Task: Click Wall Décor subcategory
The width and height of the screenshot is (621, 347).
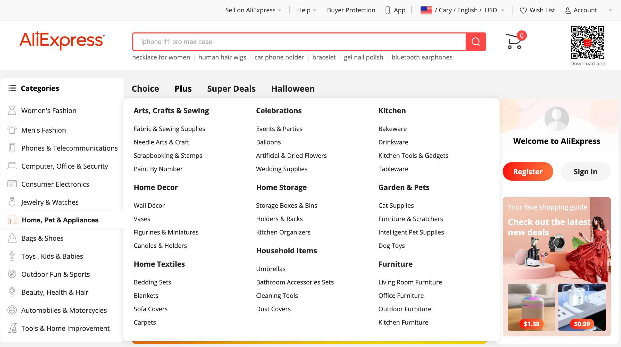Action: (149, 205)
